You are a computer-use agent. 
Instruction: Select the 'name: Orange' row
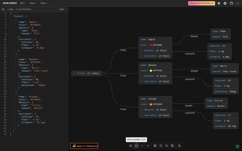pyautogui.click(x=155, y=99)
